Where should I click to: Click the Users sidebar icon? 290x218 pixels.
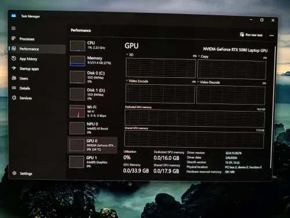tap(14, 78)
